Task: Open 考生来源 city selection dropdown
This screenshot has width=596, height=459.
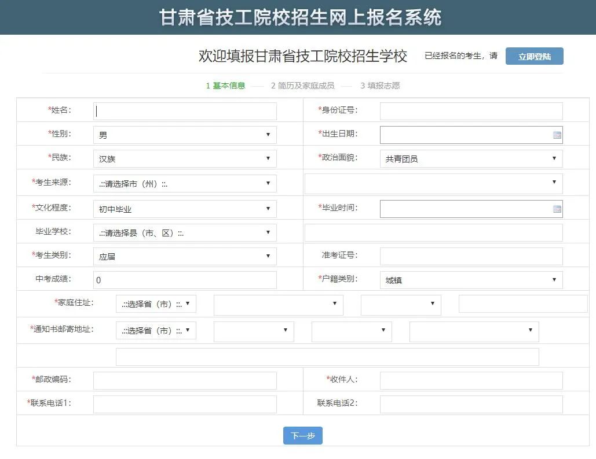Action: click(184, 184)
